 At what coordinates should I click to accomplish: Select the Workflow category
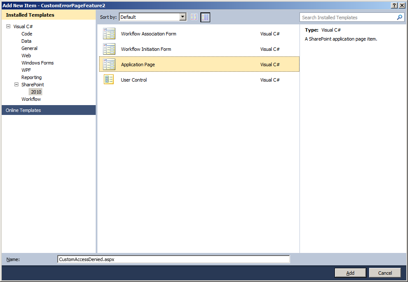click(x=31, y=99)
